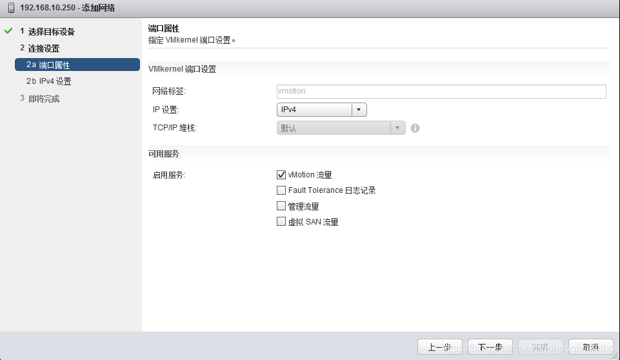Select step 3 即将完成
Image resolution: width=620 pixels, height=360 pixels.
point(40,99)
